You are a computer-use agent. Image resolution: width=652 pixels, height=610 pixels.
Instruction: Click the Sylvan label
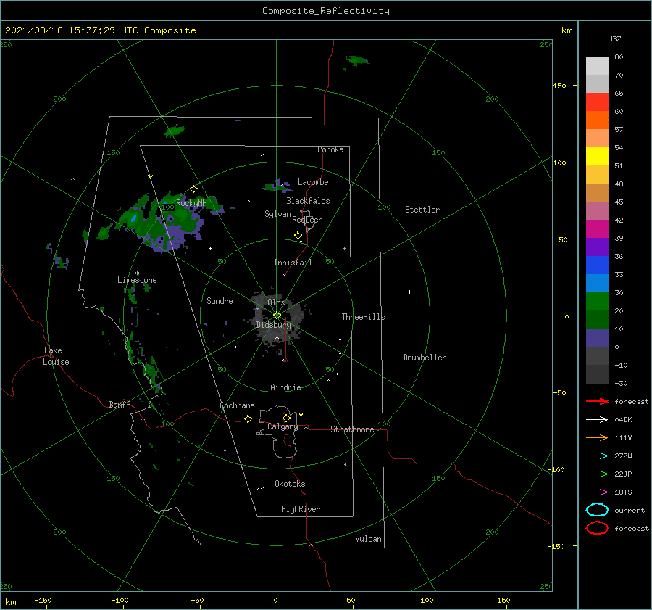click(277, 214)
